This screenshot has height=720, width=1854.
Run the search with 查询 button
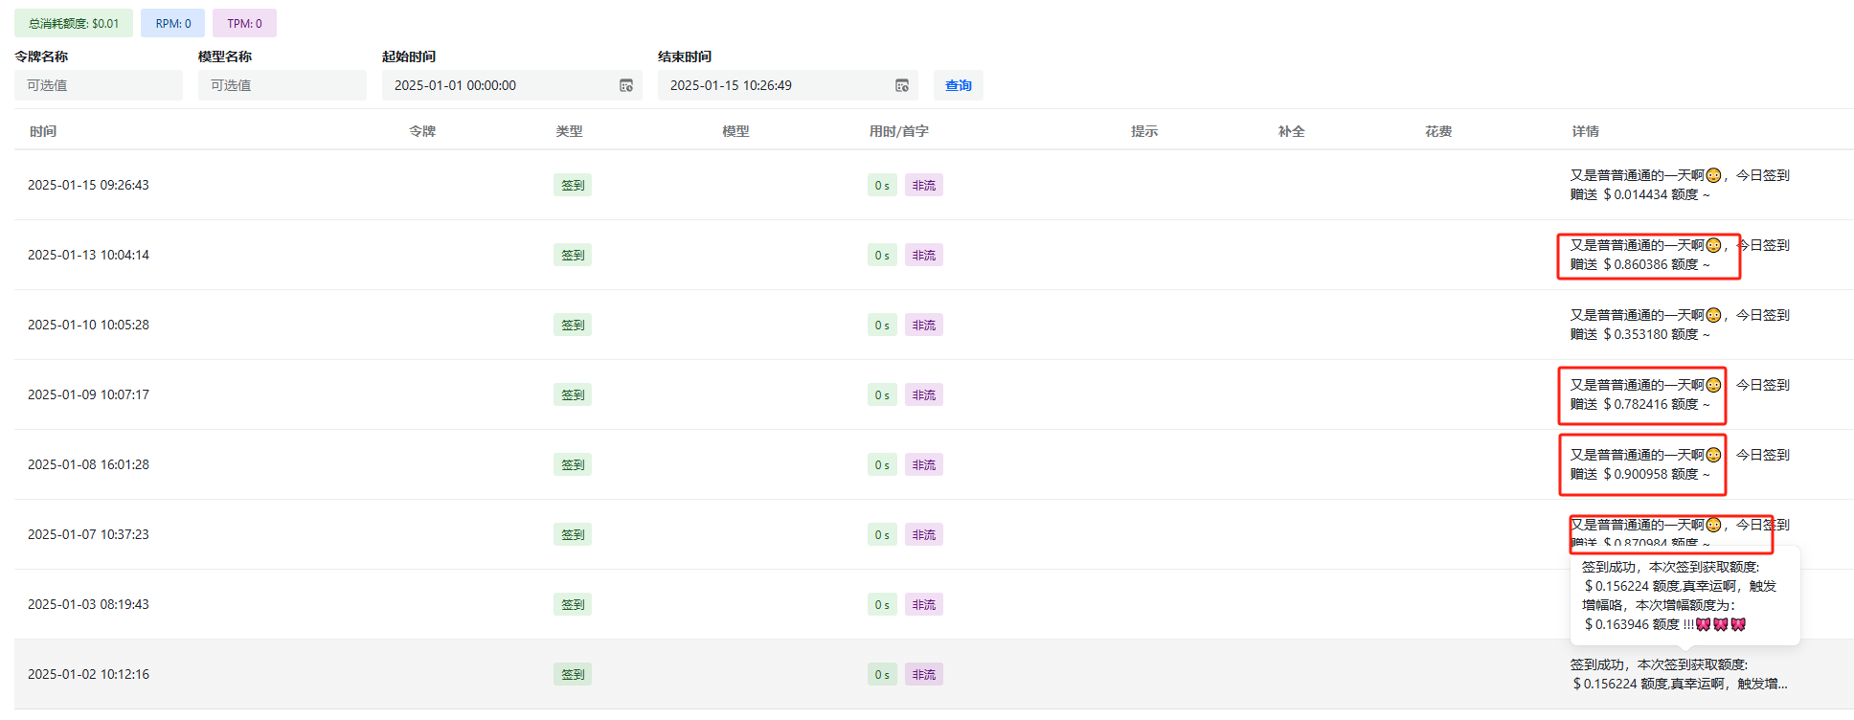959,85
